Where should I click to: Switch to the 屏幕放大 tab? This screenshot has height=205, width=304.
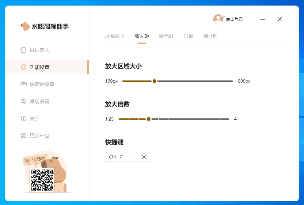pos(115,36)
